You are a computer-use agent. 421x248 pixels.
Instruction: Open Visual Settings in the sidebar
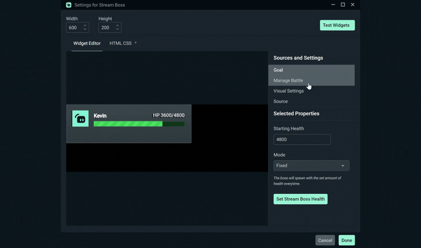pyautogui.click(x=289, y=91)
